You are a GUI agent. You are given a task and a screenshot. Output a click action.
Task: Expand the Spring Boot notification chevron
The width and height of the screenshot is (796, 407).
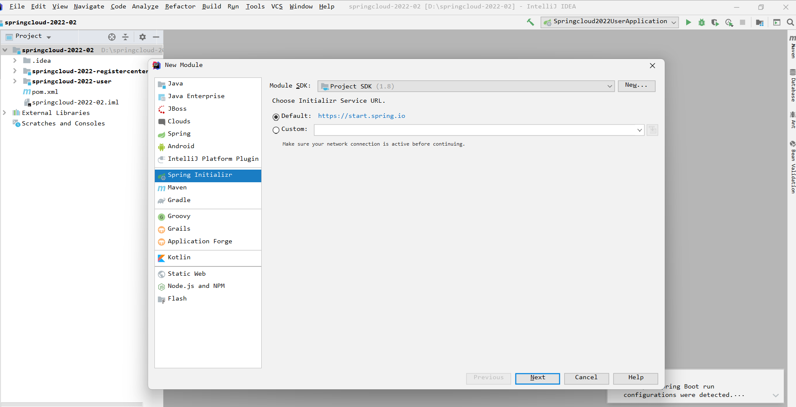(776, 395)
